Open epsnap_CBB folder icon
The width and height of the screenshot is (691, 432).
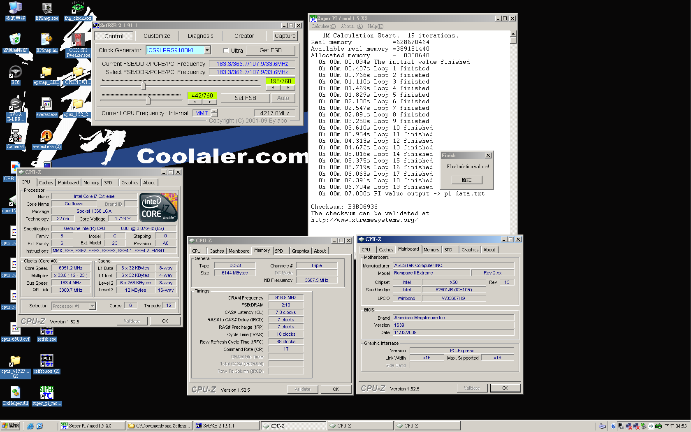click(x=47, y=75)
